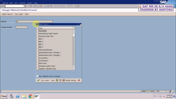The width and height of the screenshot is (176, 99).
Task: Tick the International Trade: Import row box
Action: [x=37, y=34]
